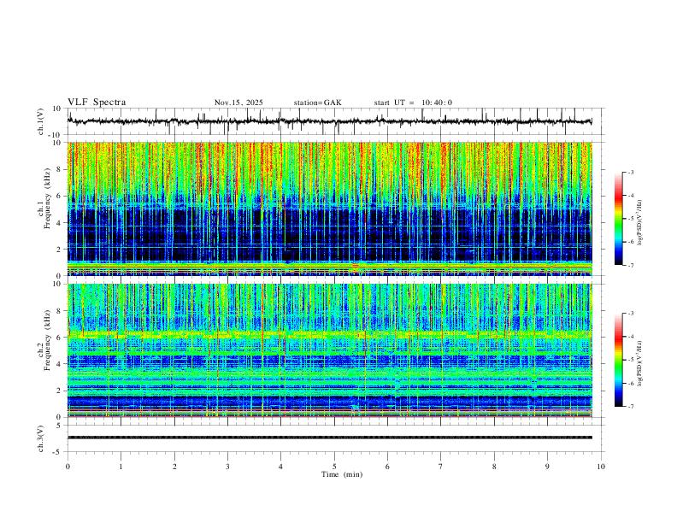The width and height of the screenshot is (677, 523).
Task: Click the 'ch.1(V)' waveform axis label
Action: click(x=41, y=121)
